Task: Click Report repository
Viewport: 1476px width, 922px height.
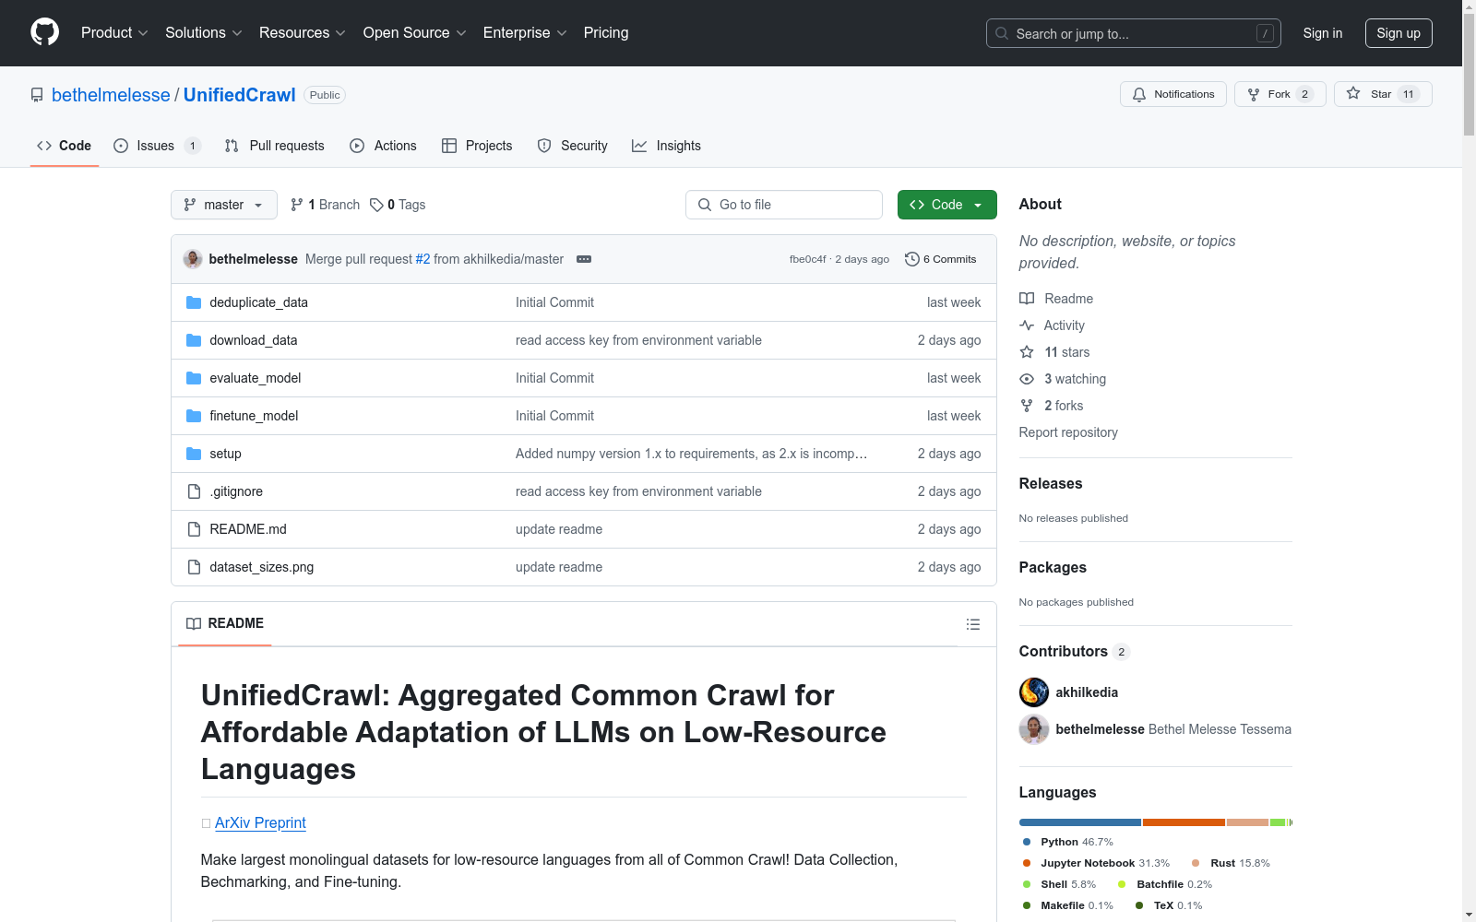Action: [1068, 432]
